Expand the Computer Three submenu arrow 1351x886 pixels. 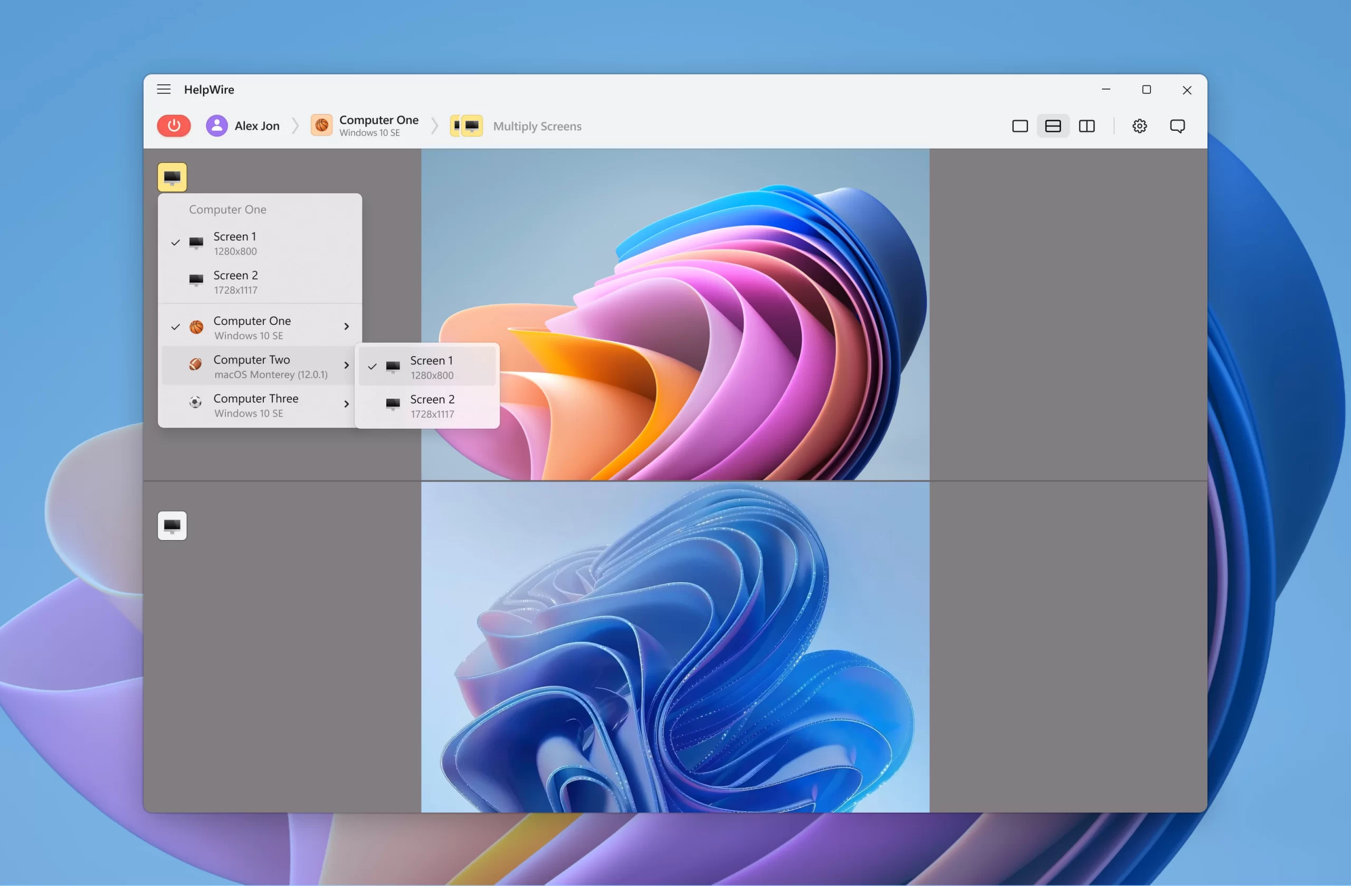[x=346, y=404]
